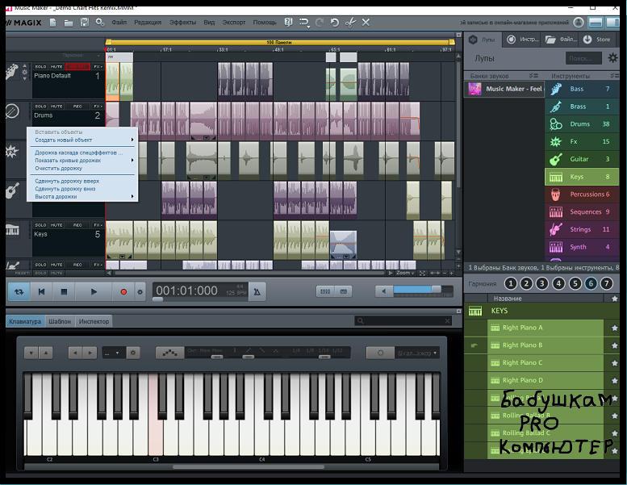Viewport: 627px width, 485px height.
Task: Jump to arrangement start
Action: pyautogui.click(x=41, y=292)
